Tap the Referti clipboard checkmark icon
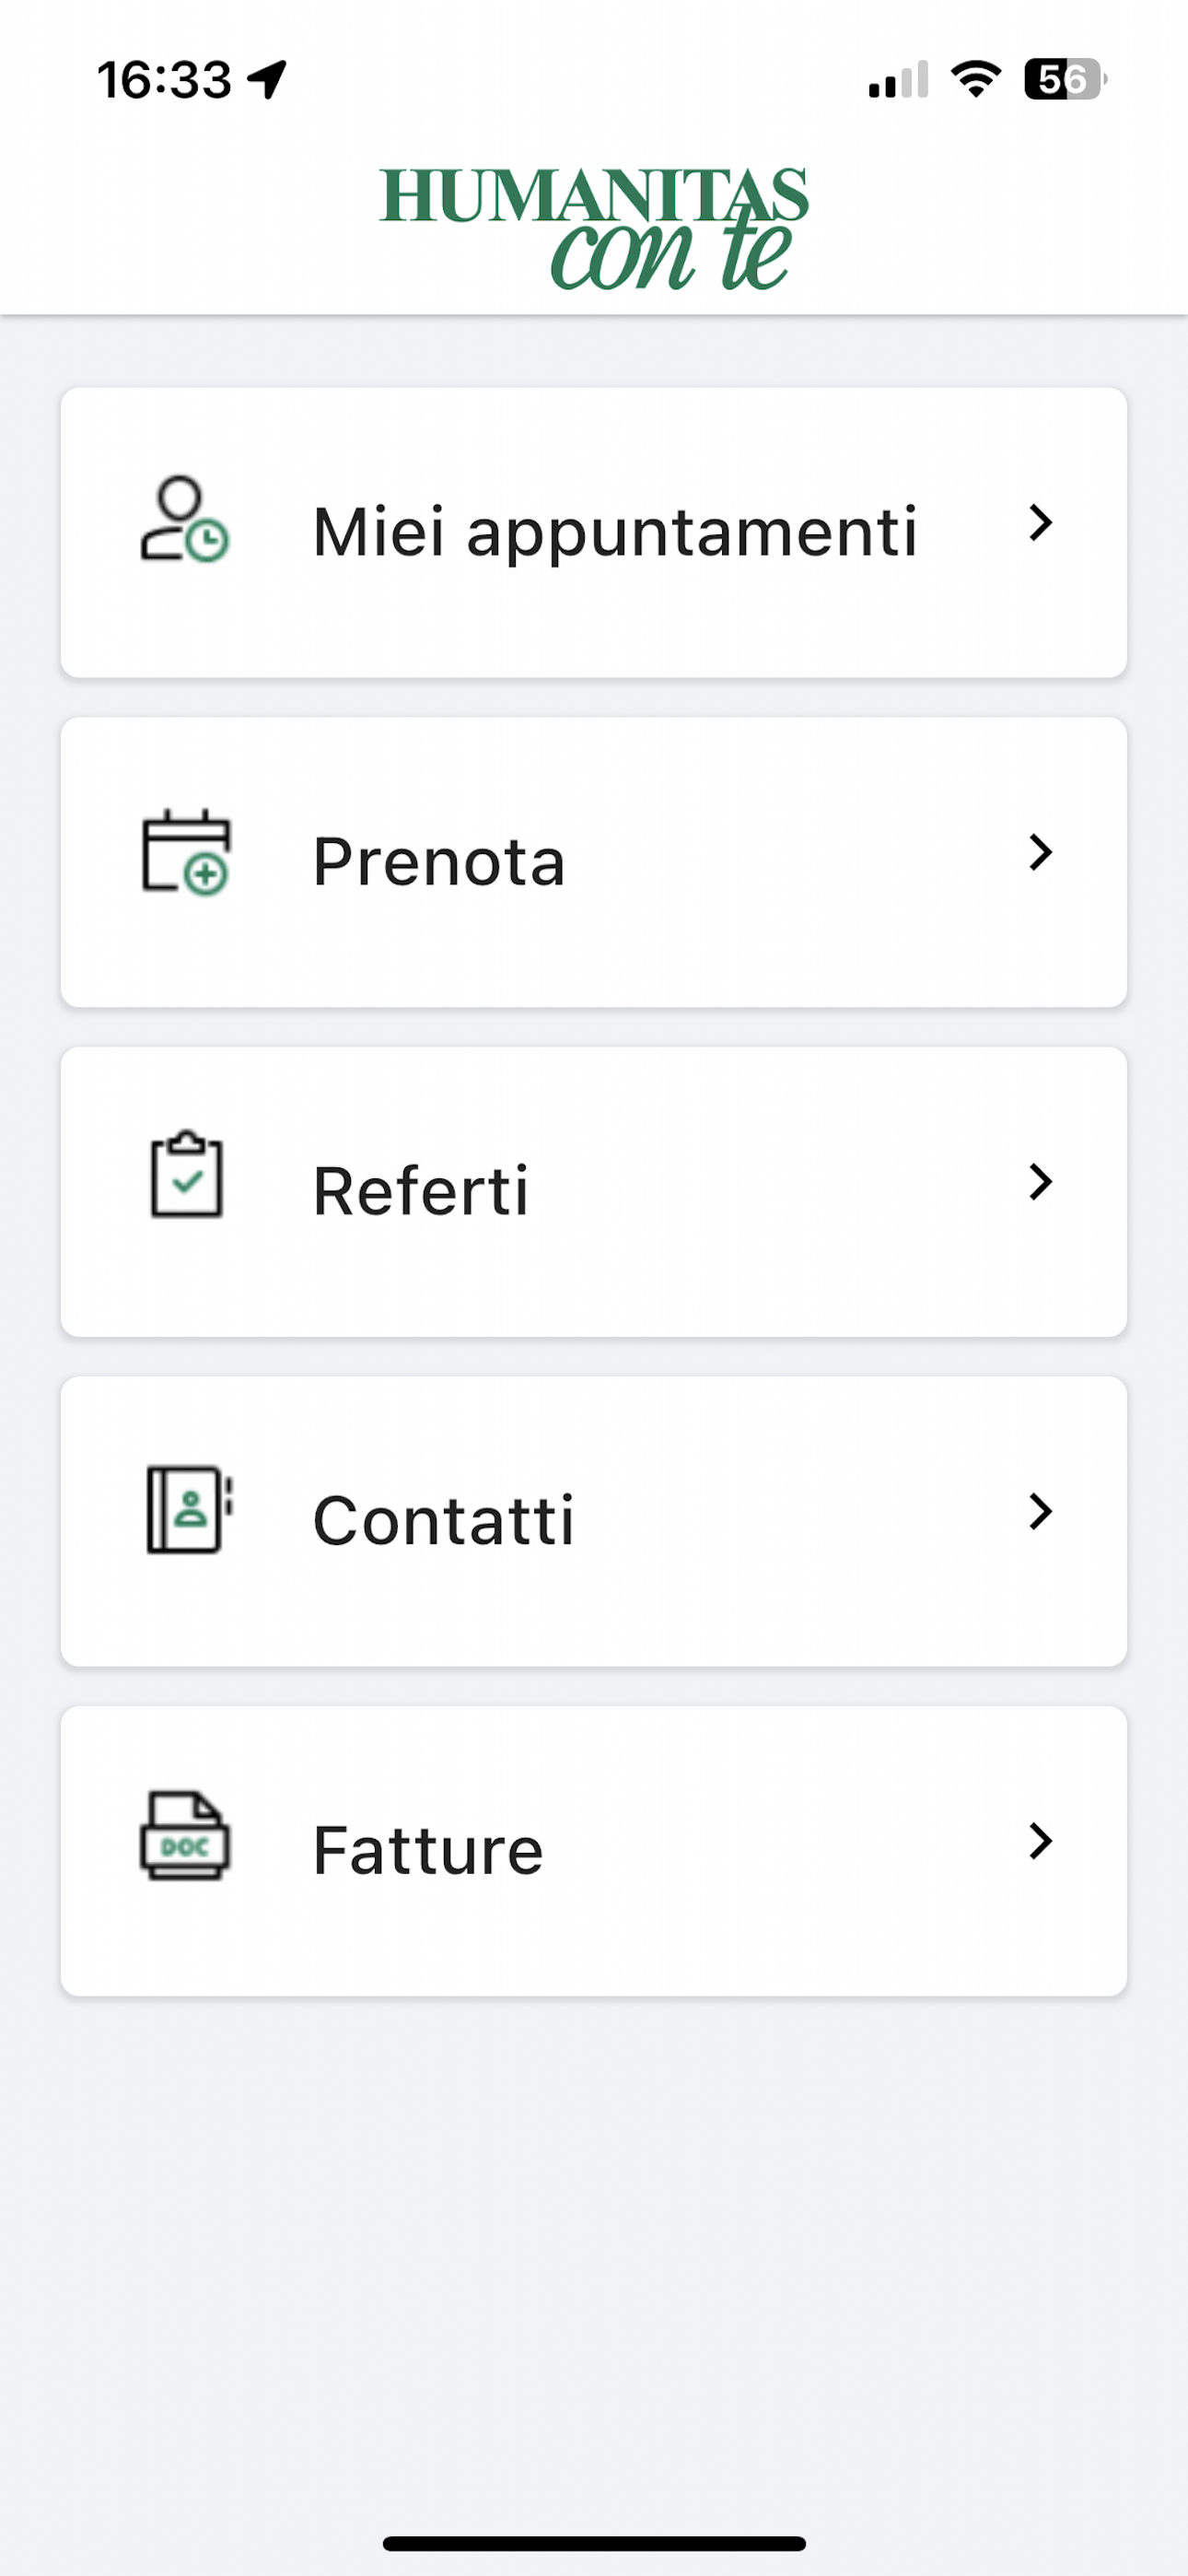 click(x=186, y=1175)
